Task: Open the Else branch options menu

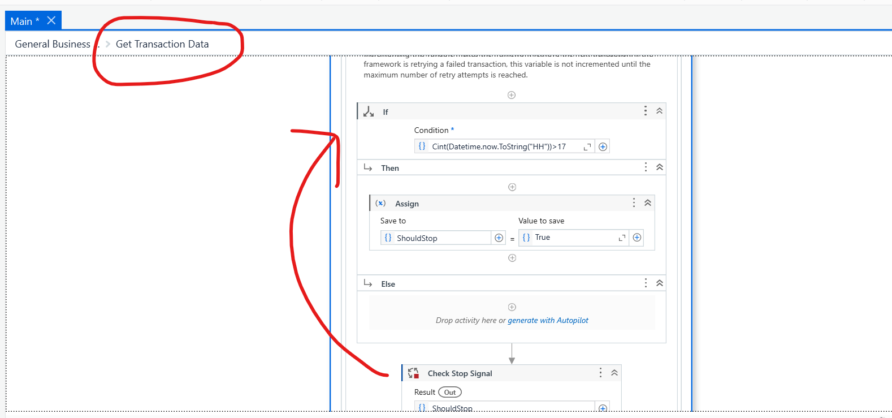Action: pos(646,283)
